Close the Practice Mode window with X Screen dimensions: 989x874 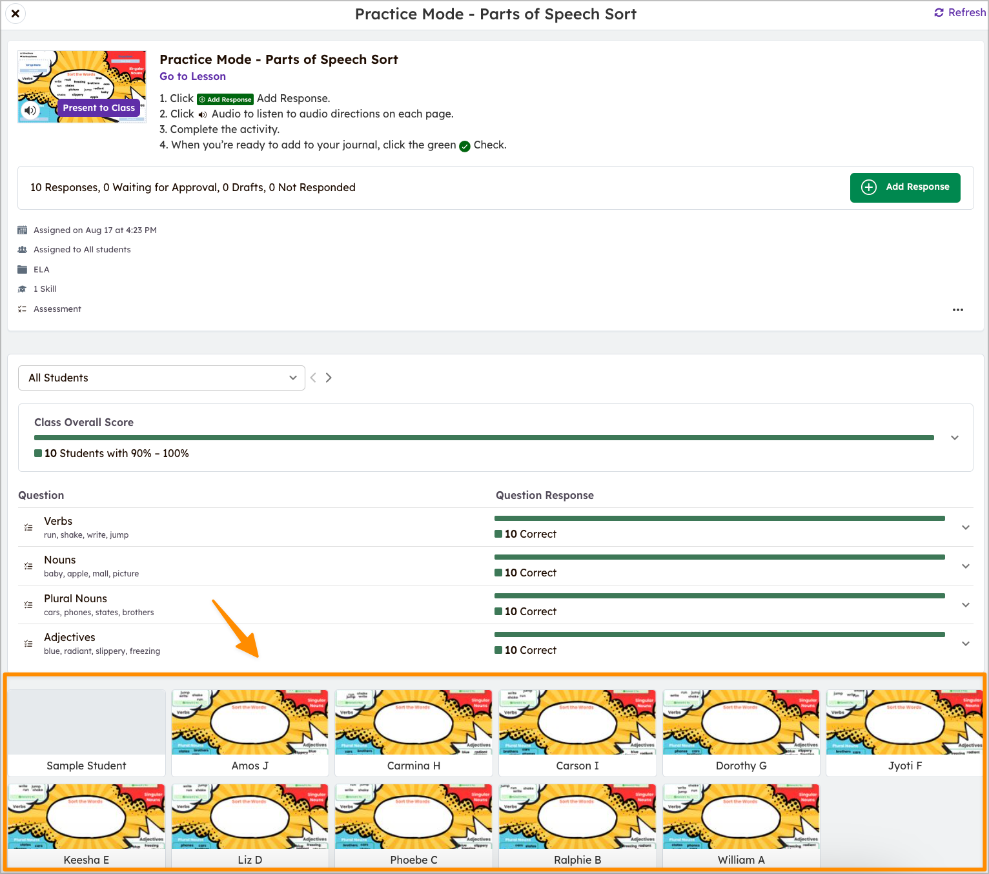(x=15, y=14)
